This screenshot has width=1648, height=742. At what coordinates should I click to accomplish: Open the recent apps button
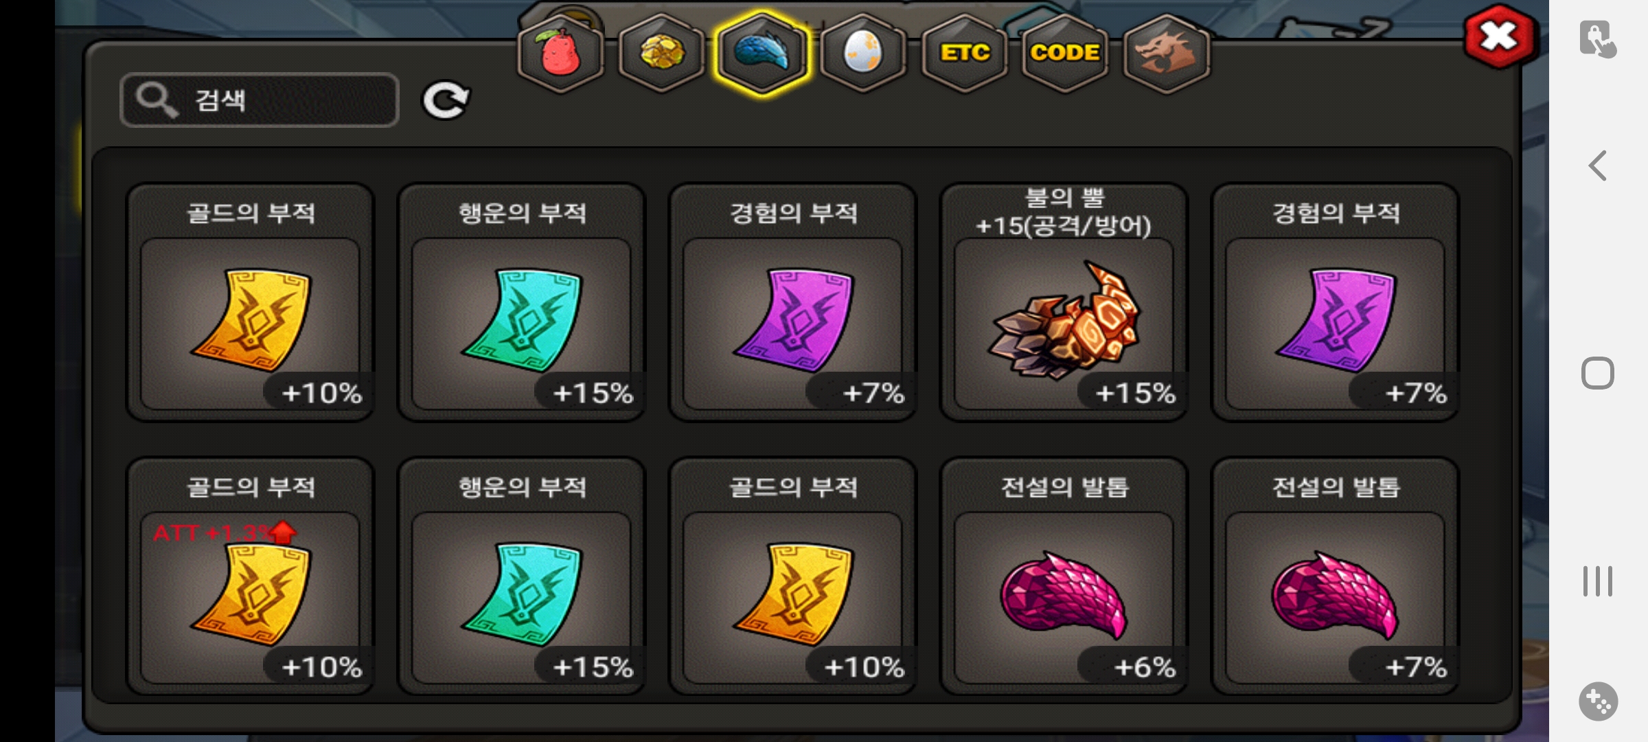click(x=1598, y=581)
